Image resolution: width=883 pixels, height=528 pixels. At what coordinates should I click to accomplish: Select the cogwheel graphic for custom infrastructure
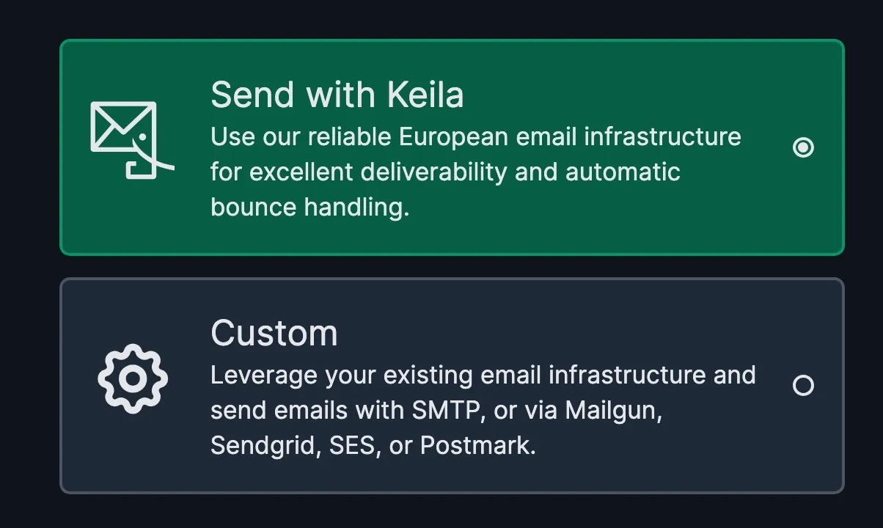[133, 379]
